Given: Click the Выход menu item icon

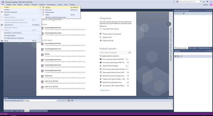Looking at the screenshot, I should pos(2,41).
